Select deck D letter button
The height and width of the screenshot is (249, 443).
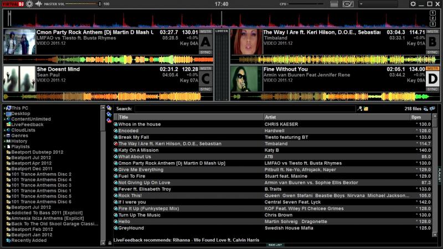point(432,79)
